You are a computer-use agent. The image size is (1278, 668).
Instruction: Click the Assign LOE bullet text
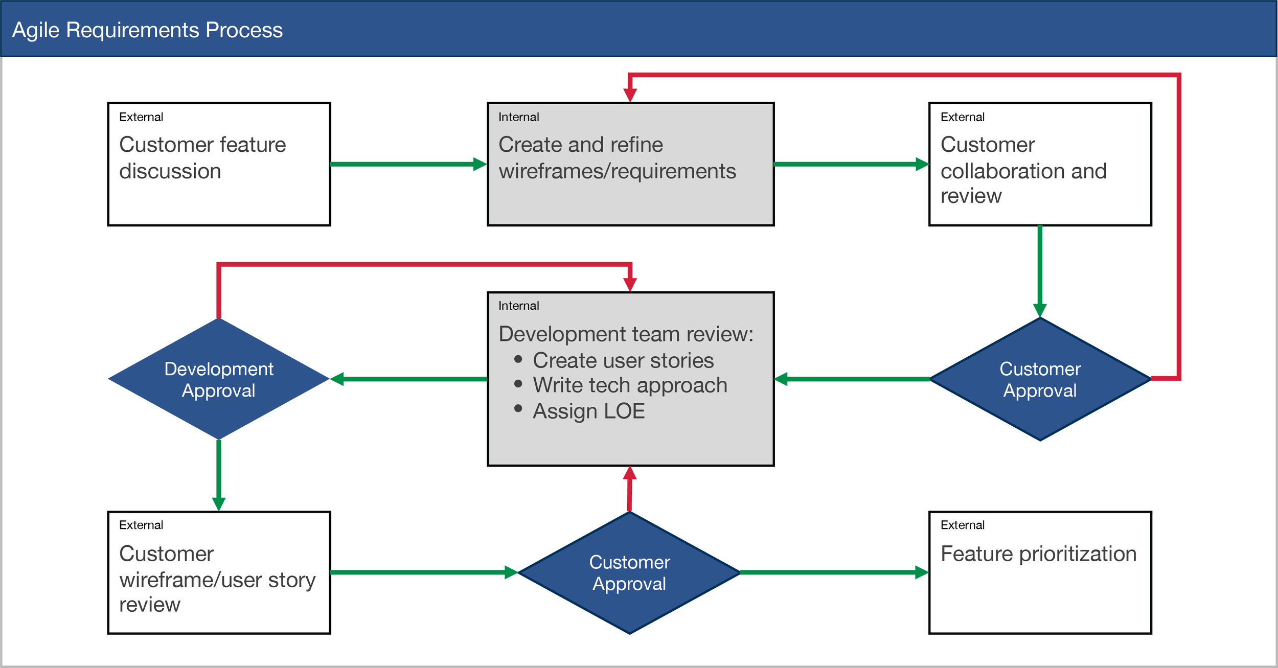click(588, 411)
